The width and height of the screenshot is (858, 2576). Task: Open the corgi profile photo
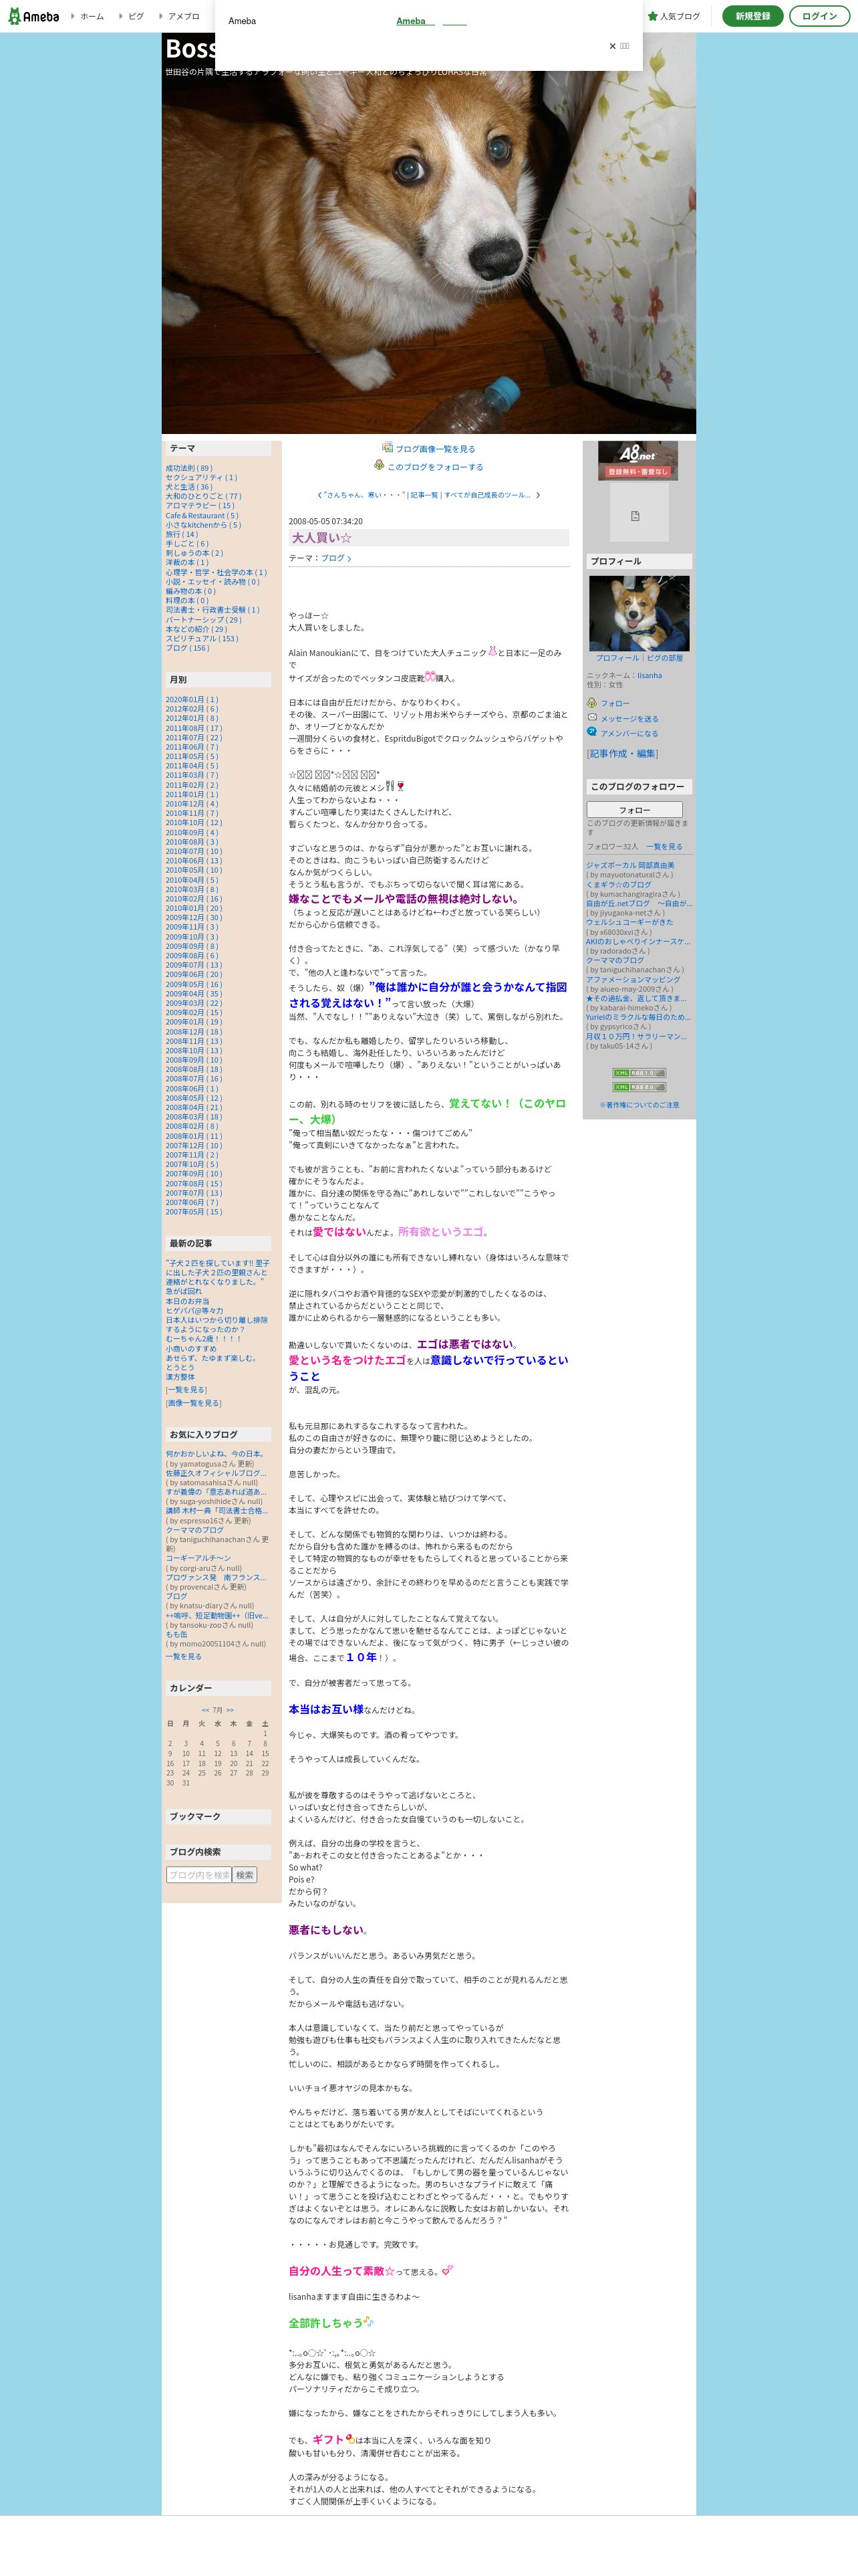(638, 613)
